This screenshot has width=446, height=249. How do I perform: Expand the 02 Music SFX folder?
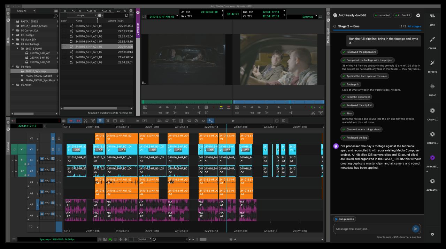(x=13, y=40)
